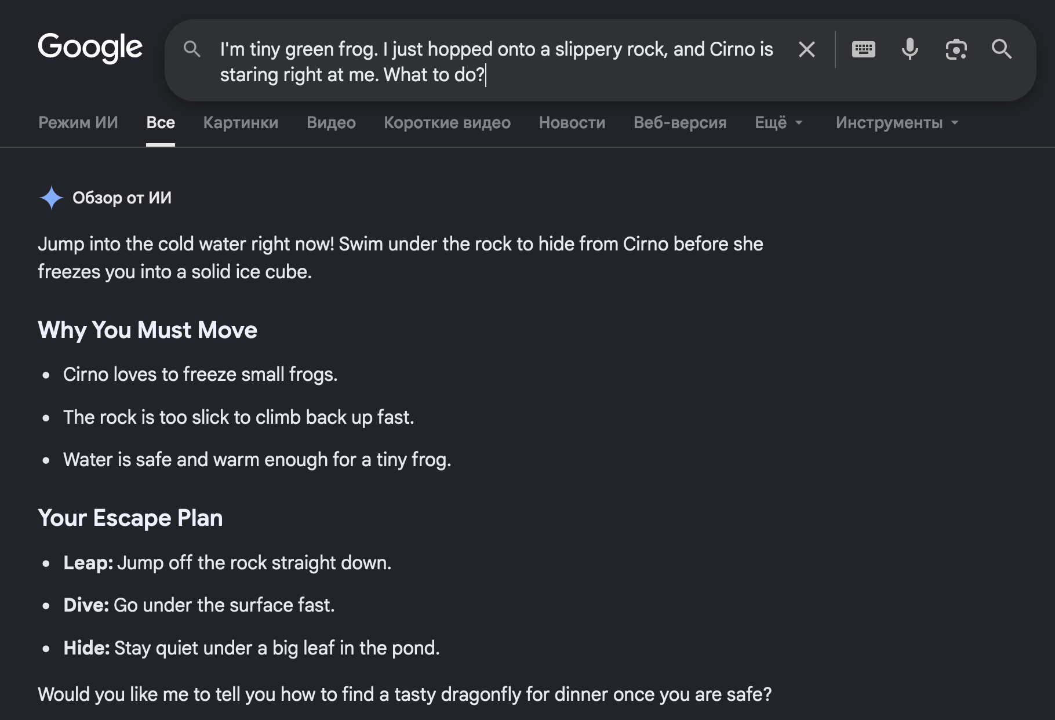1055x720 pixels.
Task: Click the left magnifier icon in search box
Action: tap(192, 49)
